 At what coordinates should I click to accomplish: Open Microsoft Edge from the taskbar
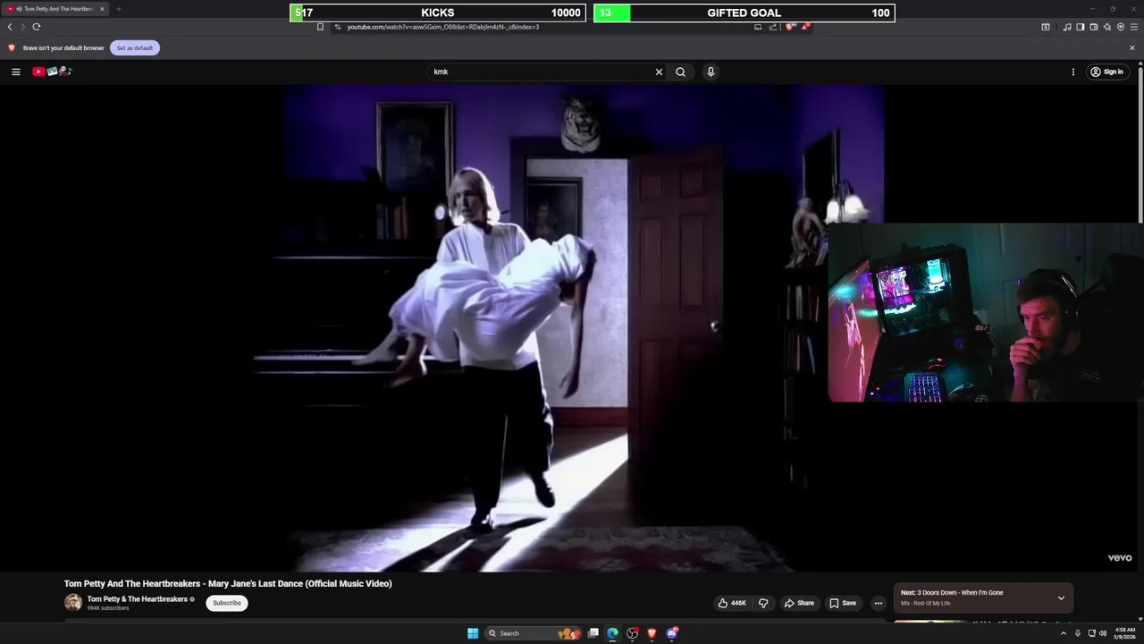point(612,633)
